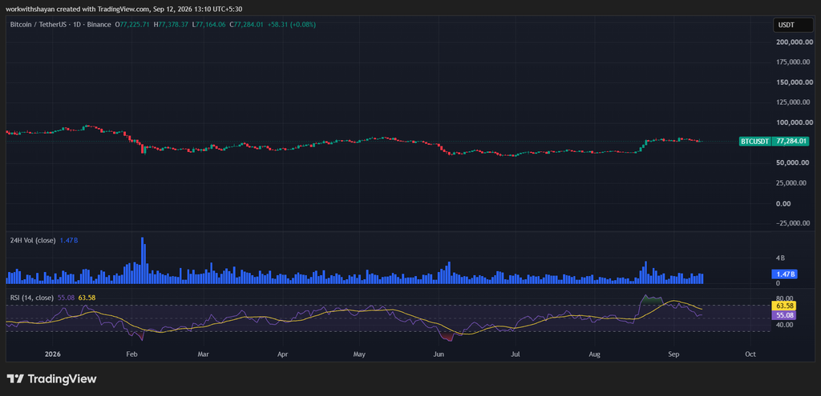Click the Oct time axis label
Screen dimensions: 821x396
(x=750, y=354)
